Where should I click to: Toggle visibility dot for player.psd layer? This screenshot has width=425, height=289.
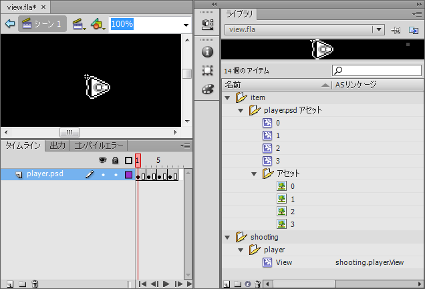(103, 175)
